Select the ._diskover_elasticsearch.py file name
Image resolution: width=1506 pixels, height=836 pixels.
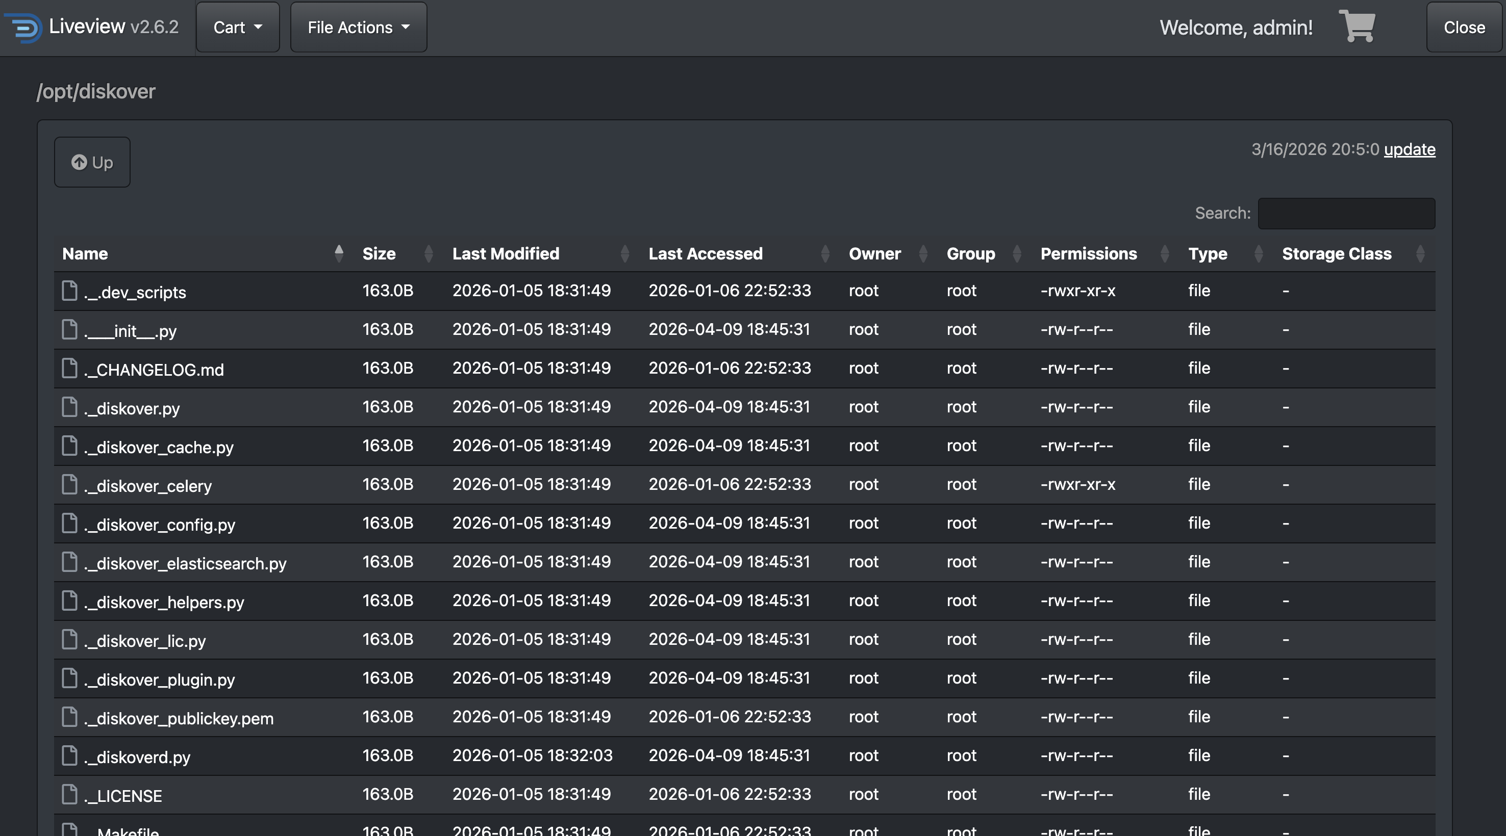tap(185, 563)
